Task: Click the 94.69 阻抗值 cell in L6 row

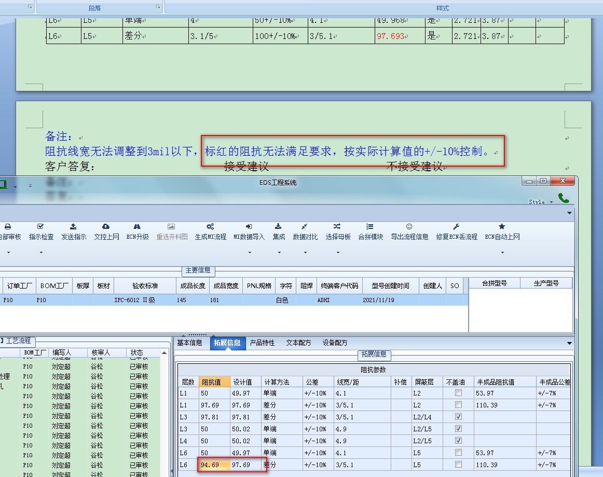Action: pyautogui.click(x=215, y=465)
